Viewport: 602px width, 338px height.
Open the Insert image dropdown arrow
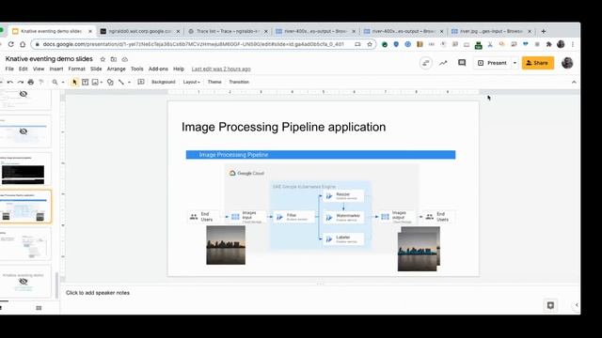pos(101,82)
